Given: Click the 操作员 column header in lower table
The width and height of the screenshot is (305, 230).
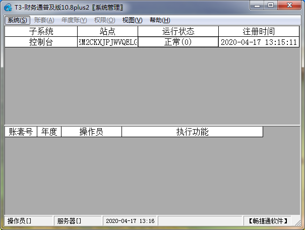Looking at the screenshot, I should [x=91, y=132].
